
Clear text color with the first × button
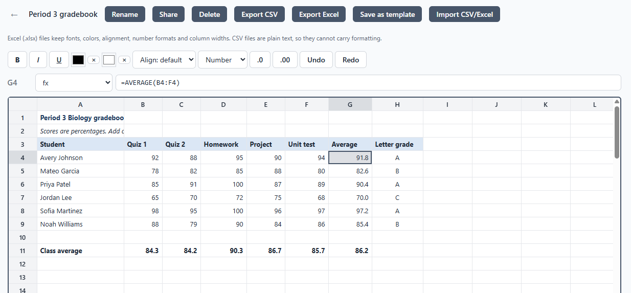[x=94, y=60]
